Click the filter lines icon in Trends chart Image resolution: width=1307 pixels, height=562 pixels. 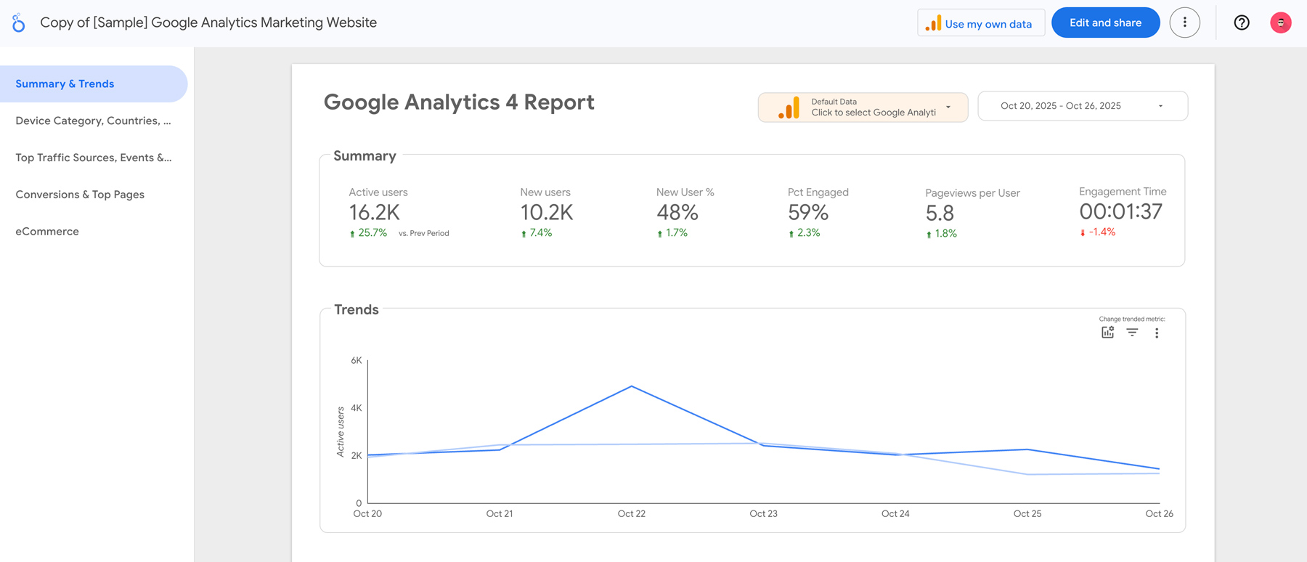(x=1132, y=333)
